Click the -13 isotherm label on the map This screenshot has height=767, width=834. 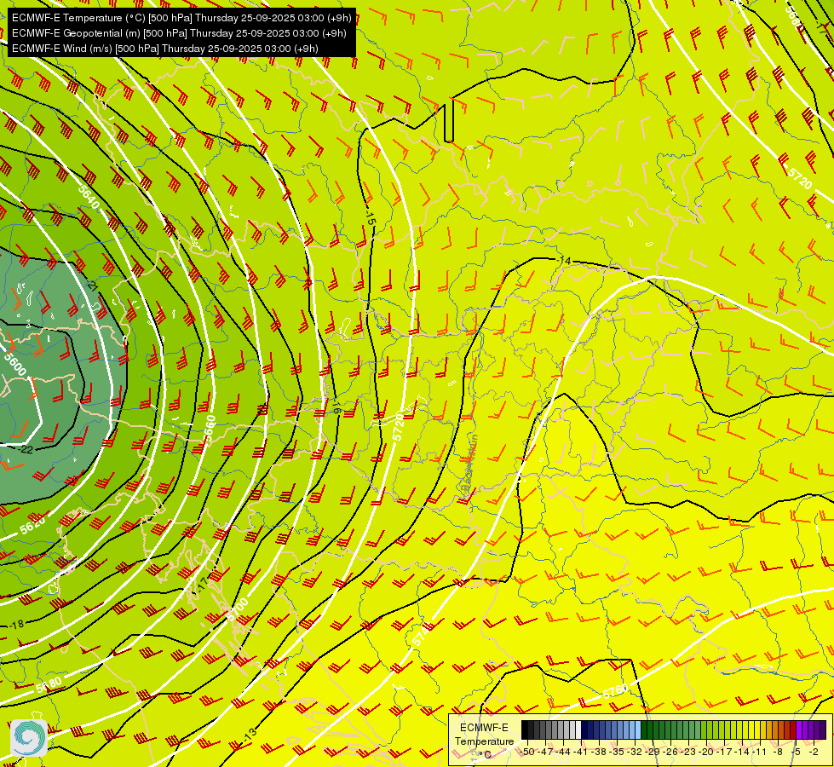click(250, 735)
